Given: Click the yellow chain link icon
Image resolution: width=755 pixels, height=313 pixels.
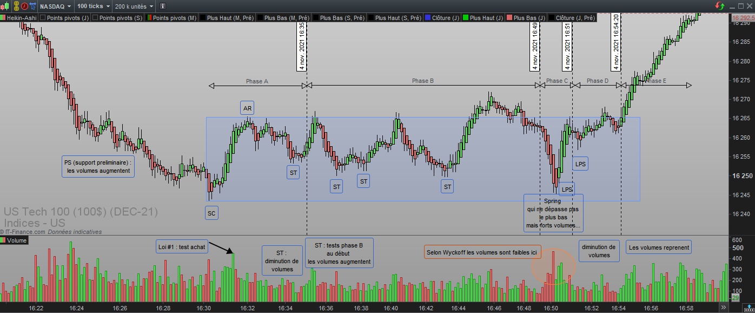Looking at the screenshot, I should point(16,6).
